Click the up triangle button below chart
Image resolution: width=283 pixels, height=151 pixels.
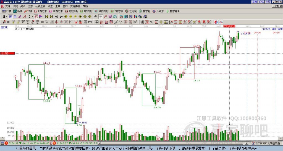[x=2, y=139]
